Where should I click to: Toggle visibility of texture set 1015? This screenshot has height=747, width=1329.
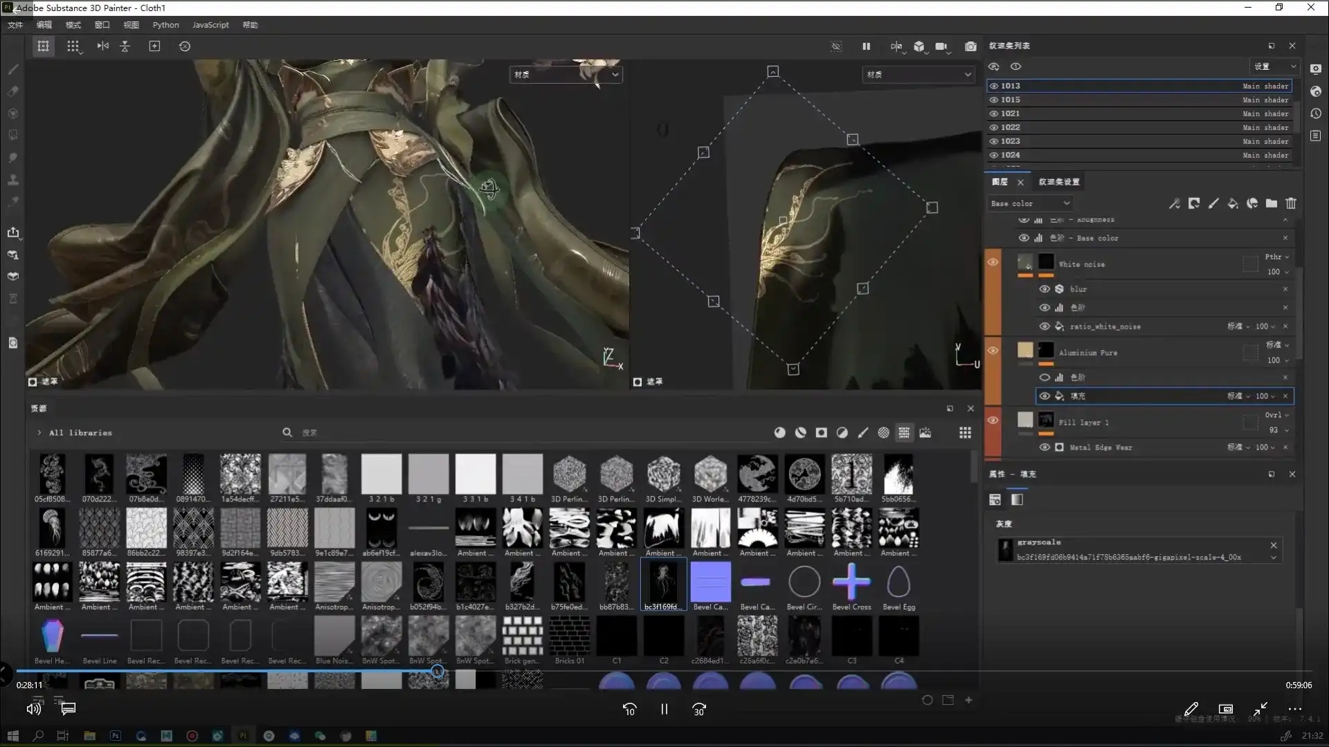click(x=994, y=100)
